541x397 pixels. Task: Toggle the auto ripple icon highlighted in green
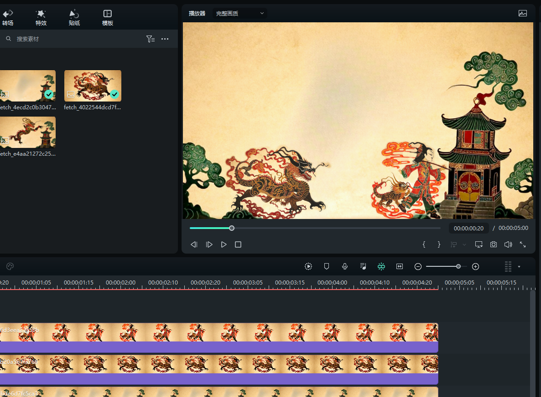[381, 266]
